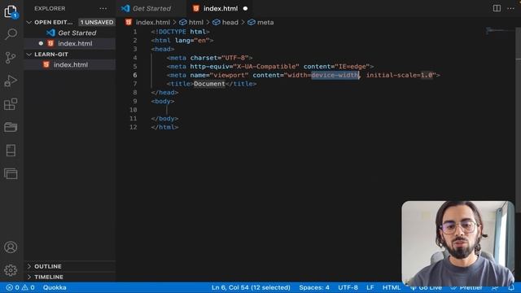This screenshot has height=293, width=521.
Task: Split the editor to the right
Action: click(497, 8)
